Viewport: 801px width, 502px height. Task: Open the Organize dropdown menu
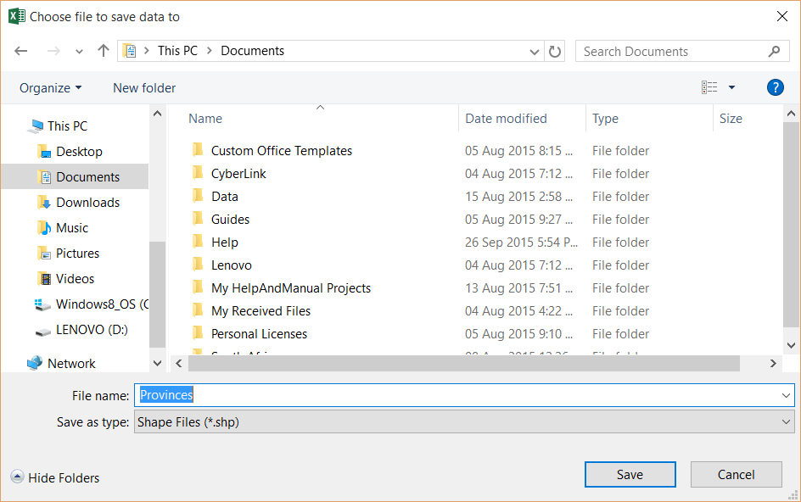coord(48,87)
